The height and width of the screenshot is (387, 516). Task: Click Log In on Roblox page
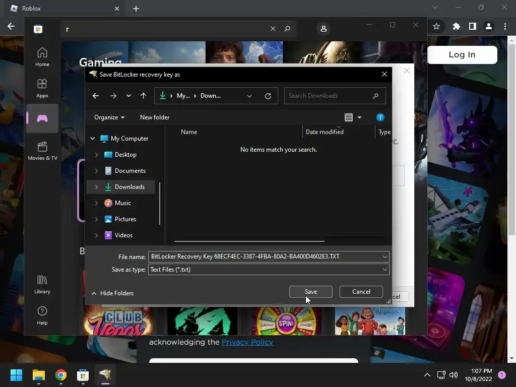[462, 54]
